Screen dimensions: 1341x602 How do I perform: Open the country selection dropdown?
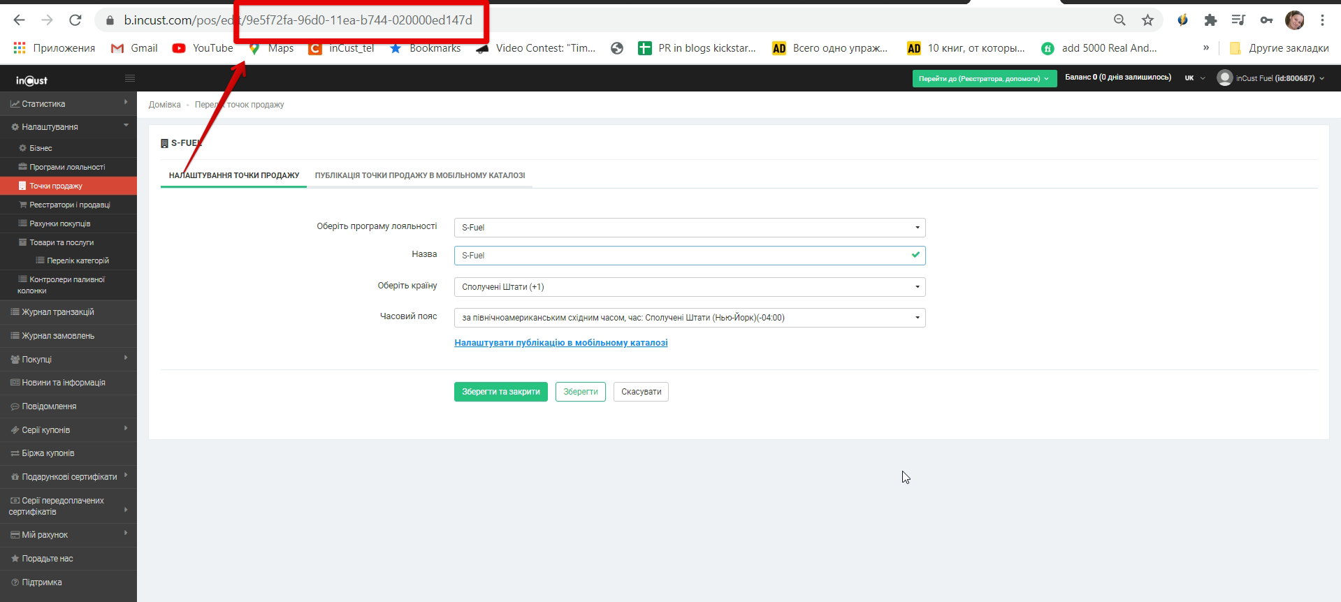tap(689, 287)
